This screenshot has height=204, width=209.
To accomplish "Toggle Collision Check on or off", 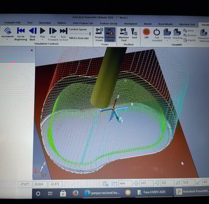I will pyautogui.click(x=110, y=35).
